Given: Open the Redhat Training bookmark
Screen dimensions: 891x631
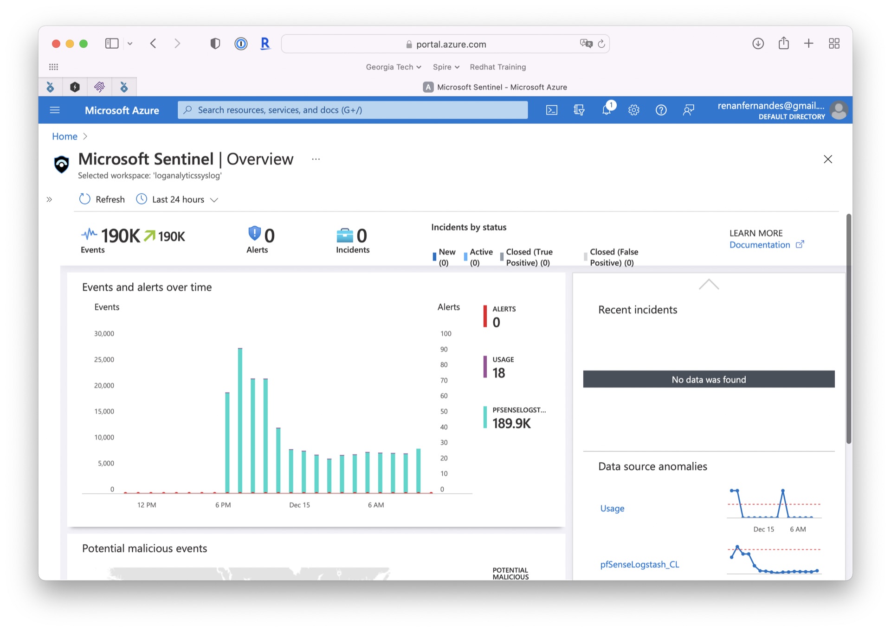Looking at the screenshot, I should tap(497, 67).
